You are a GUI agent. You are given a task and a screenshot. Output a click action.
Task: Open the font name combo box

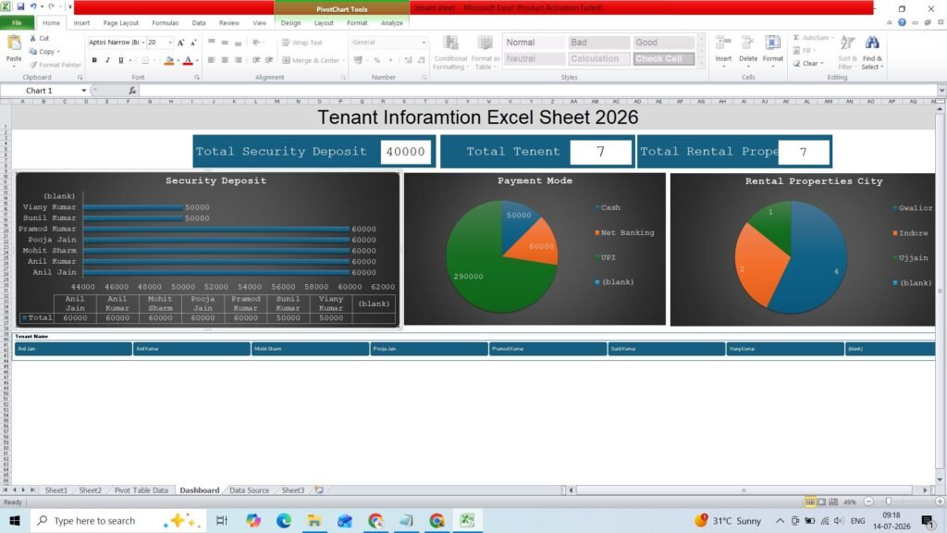(117, 43)
